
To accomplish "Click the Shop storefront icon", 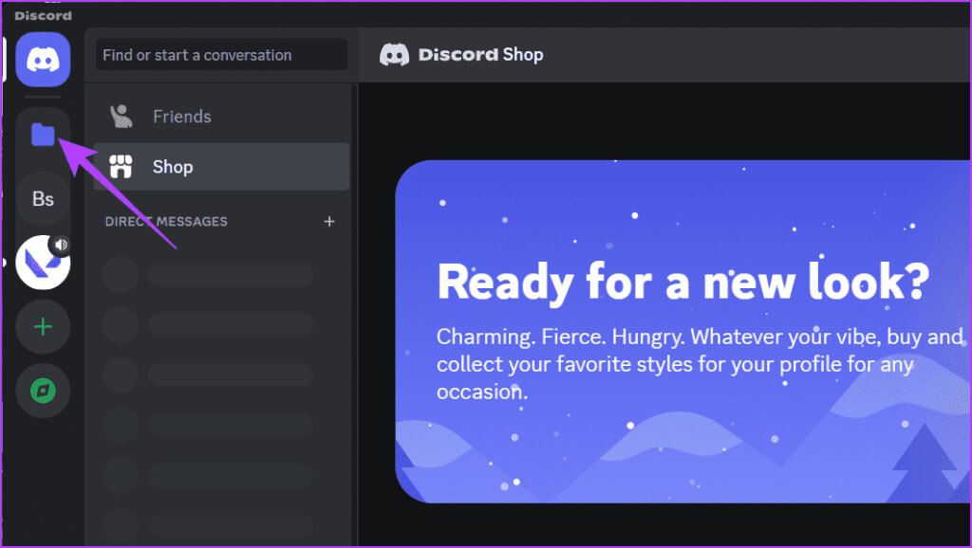I will [121, 167].
